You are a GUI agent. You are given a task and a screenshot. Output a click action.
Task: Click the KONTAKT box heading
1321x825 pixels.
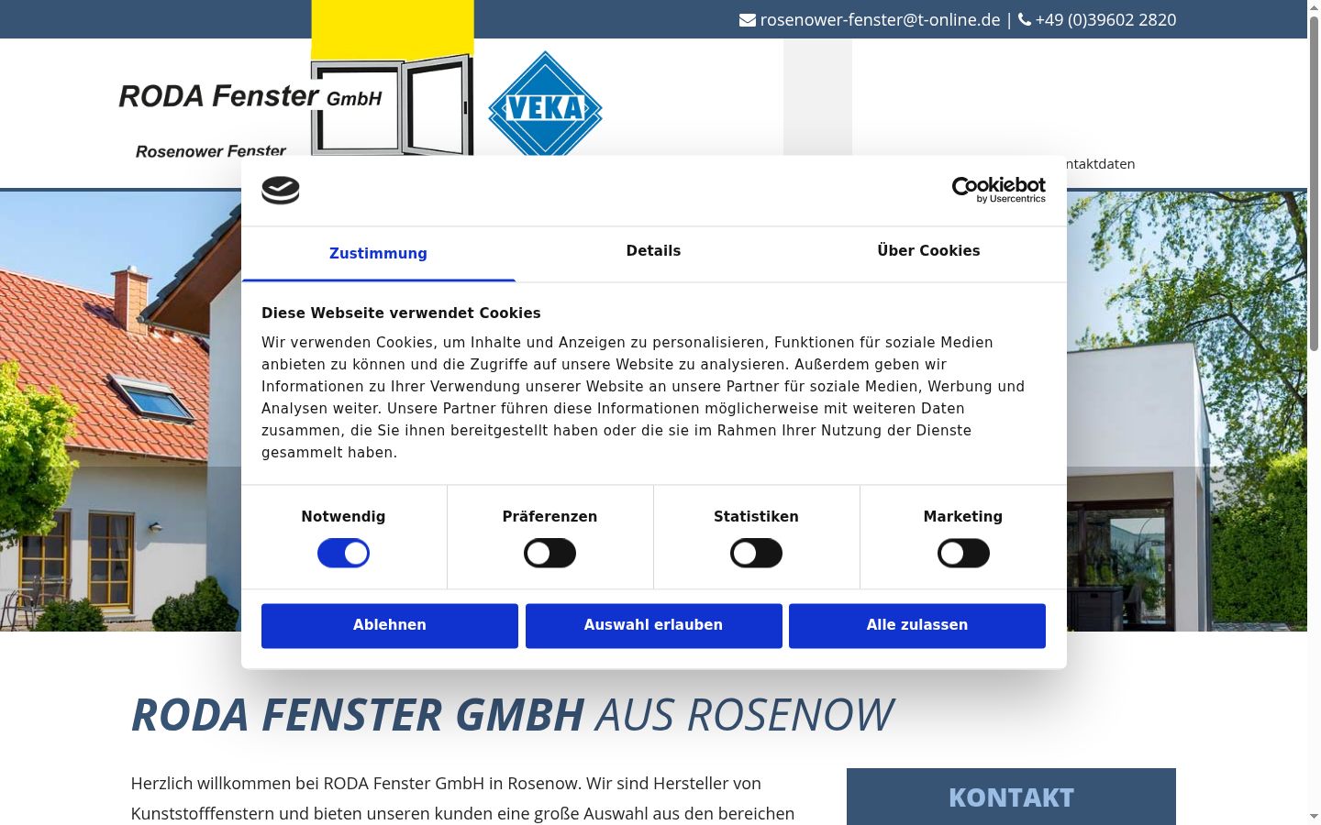1011,797
